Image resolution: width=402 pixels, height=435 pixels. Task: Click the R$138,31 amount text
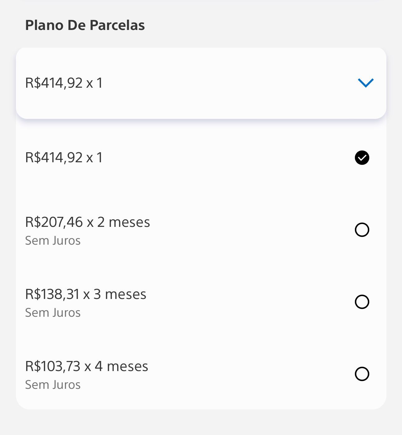[x=52, y=294]
